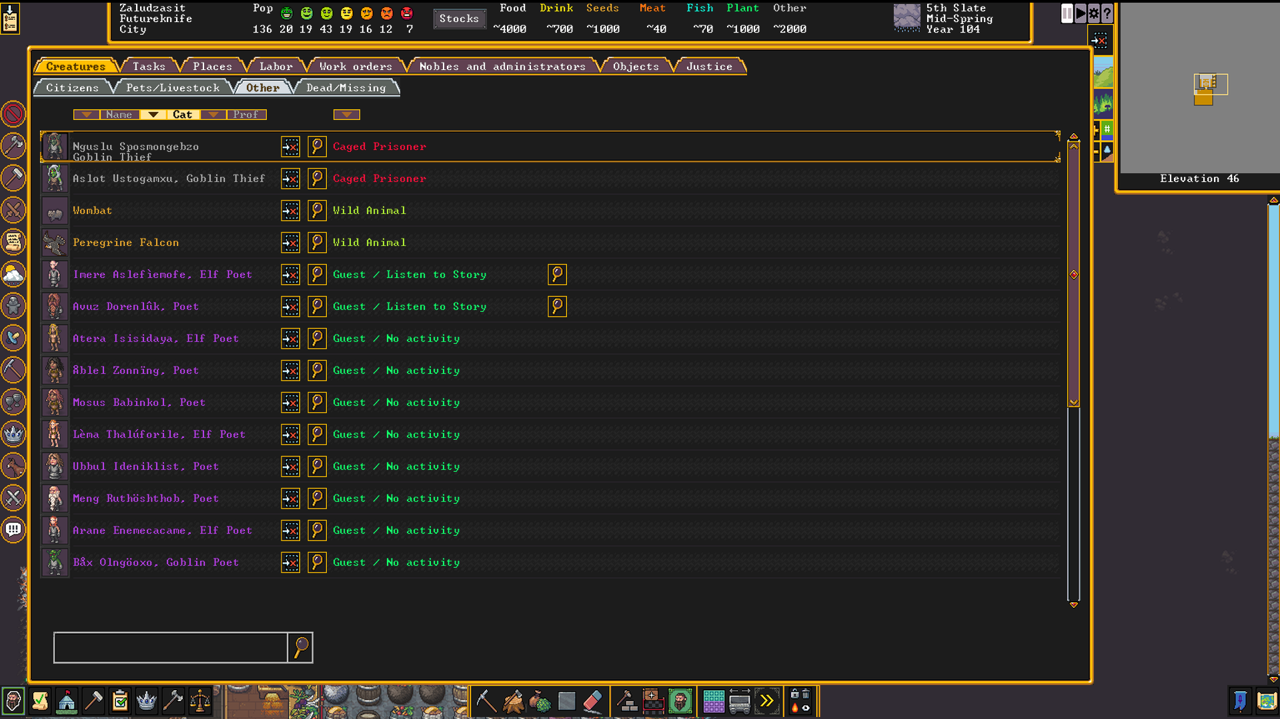Viewport: 1280px width, 719px height.
Task: Open the Work orders tab
Action: [x=356, y=66]
